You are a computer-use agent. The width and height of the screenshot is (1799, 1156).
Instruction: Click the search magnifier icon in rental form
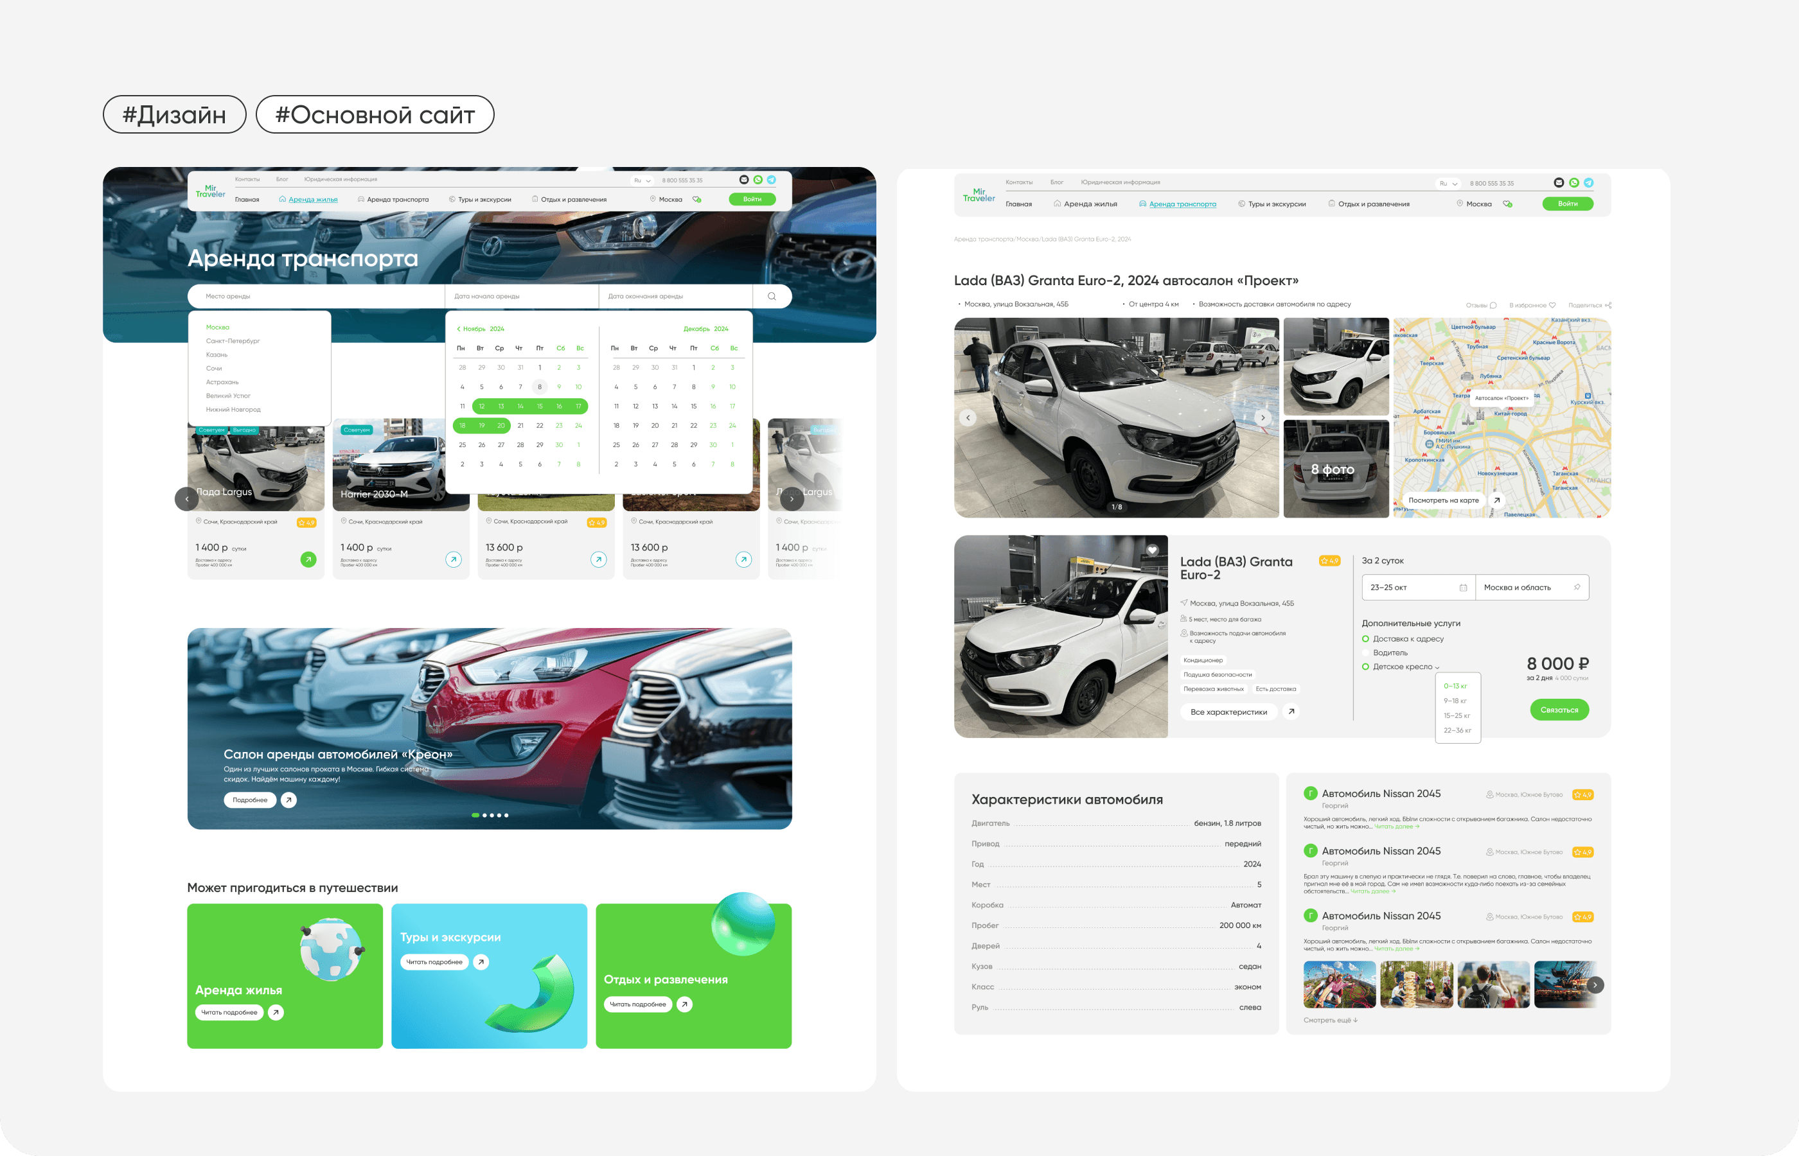tap(771, 297)
